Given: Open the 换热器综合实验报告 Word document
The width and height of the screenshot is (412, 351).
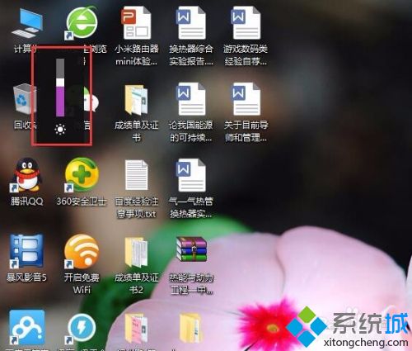Looking at the screenshot, I should (x=191, y=23).
